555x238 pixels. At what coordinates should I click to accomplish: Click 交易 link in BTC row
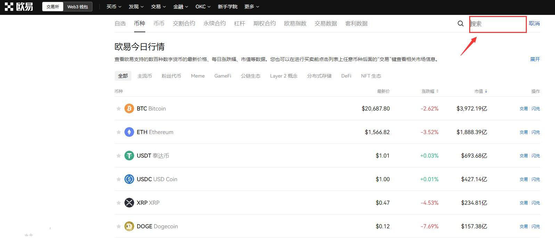tap(523, 108)
